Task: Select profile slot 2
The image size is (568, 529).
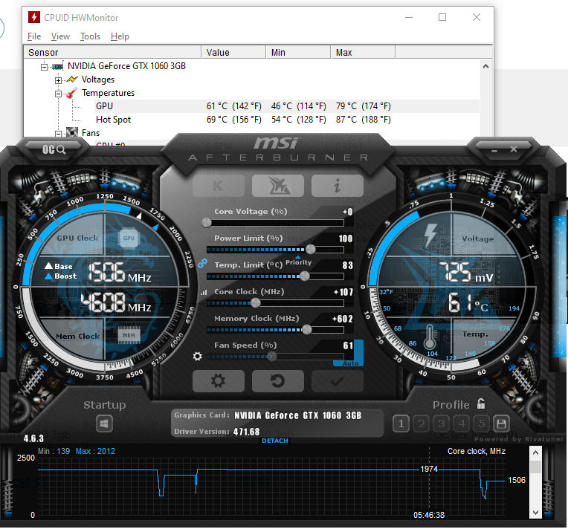Action: (422, 423)
